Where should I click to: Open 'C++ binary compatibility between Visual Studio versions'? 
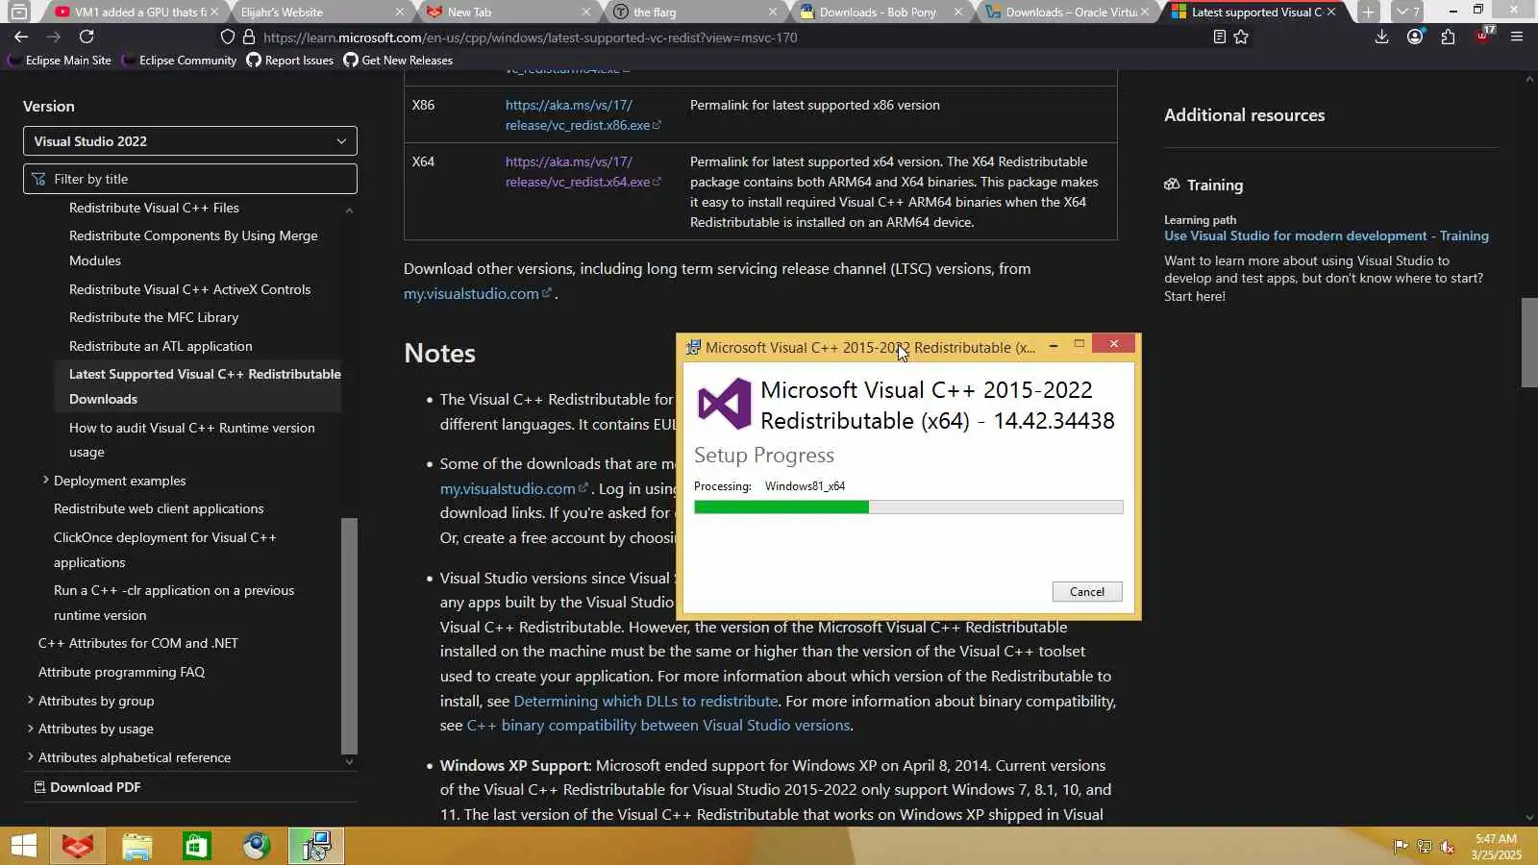[x=658, y=726]
